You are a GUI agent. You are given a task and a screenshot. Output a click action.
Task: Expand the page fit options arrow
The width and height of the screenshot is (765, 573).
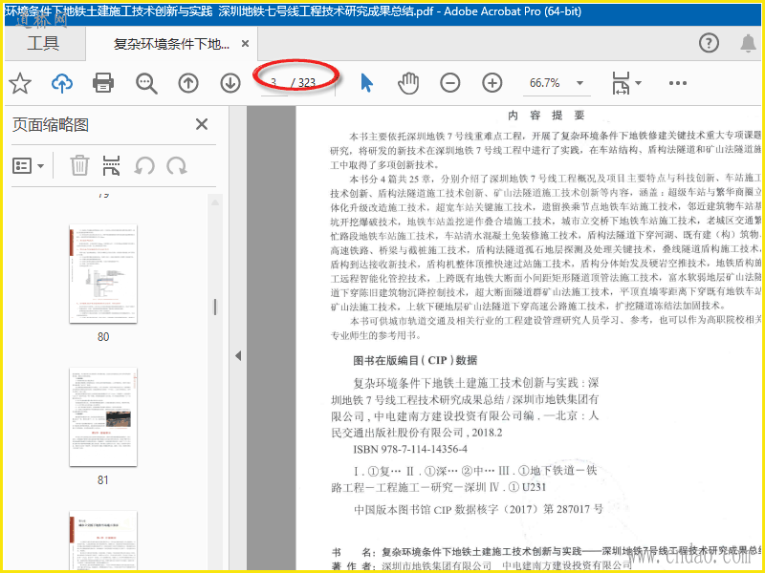click(638, 83)
